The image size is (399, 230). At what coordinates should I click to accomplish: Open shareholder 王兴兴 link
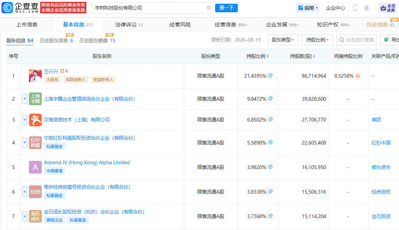point(51,71)
